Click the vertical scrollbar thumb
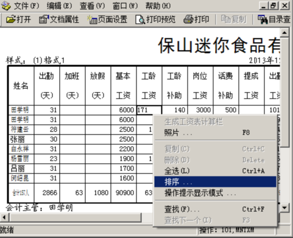This screenshot has height=238, width=293. (x=284, y=92)
